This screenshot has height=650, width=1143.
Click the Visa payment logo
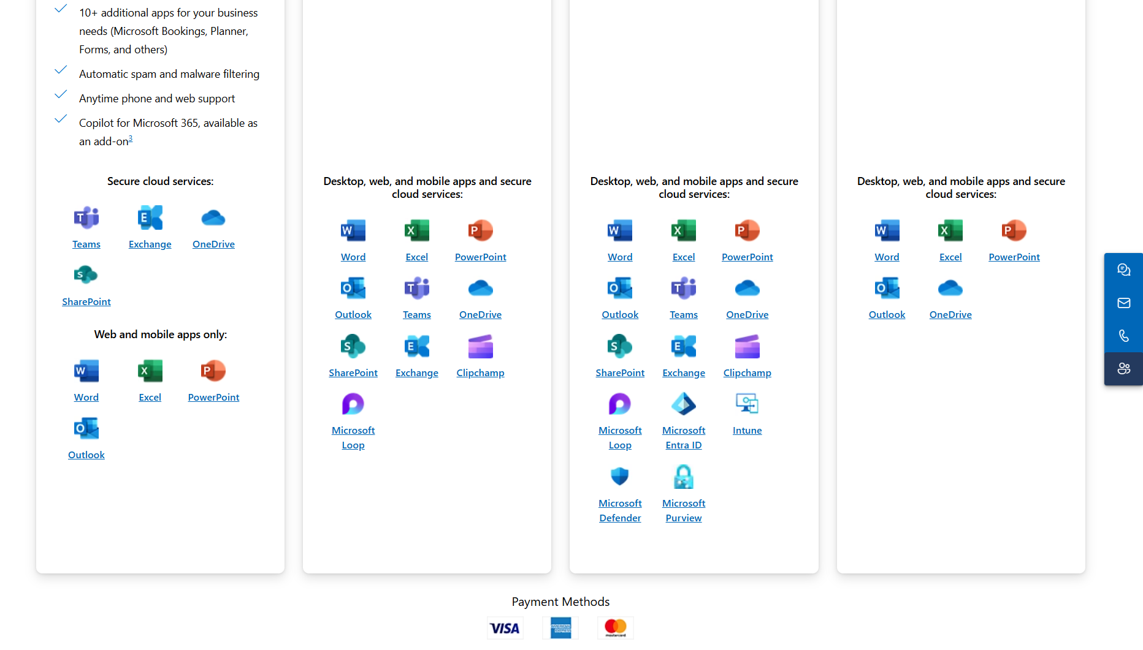tap(505, 628)
